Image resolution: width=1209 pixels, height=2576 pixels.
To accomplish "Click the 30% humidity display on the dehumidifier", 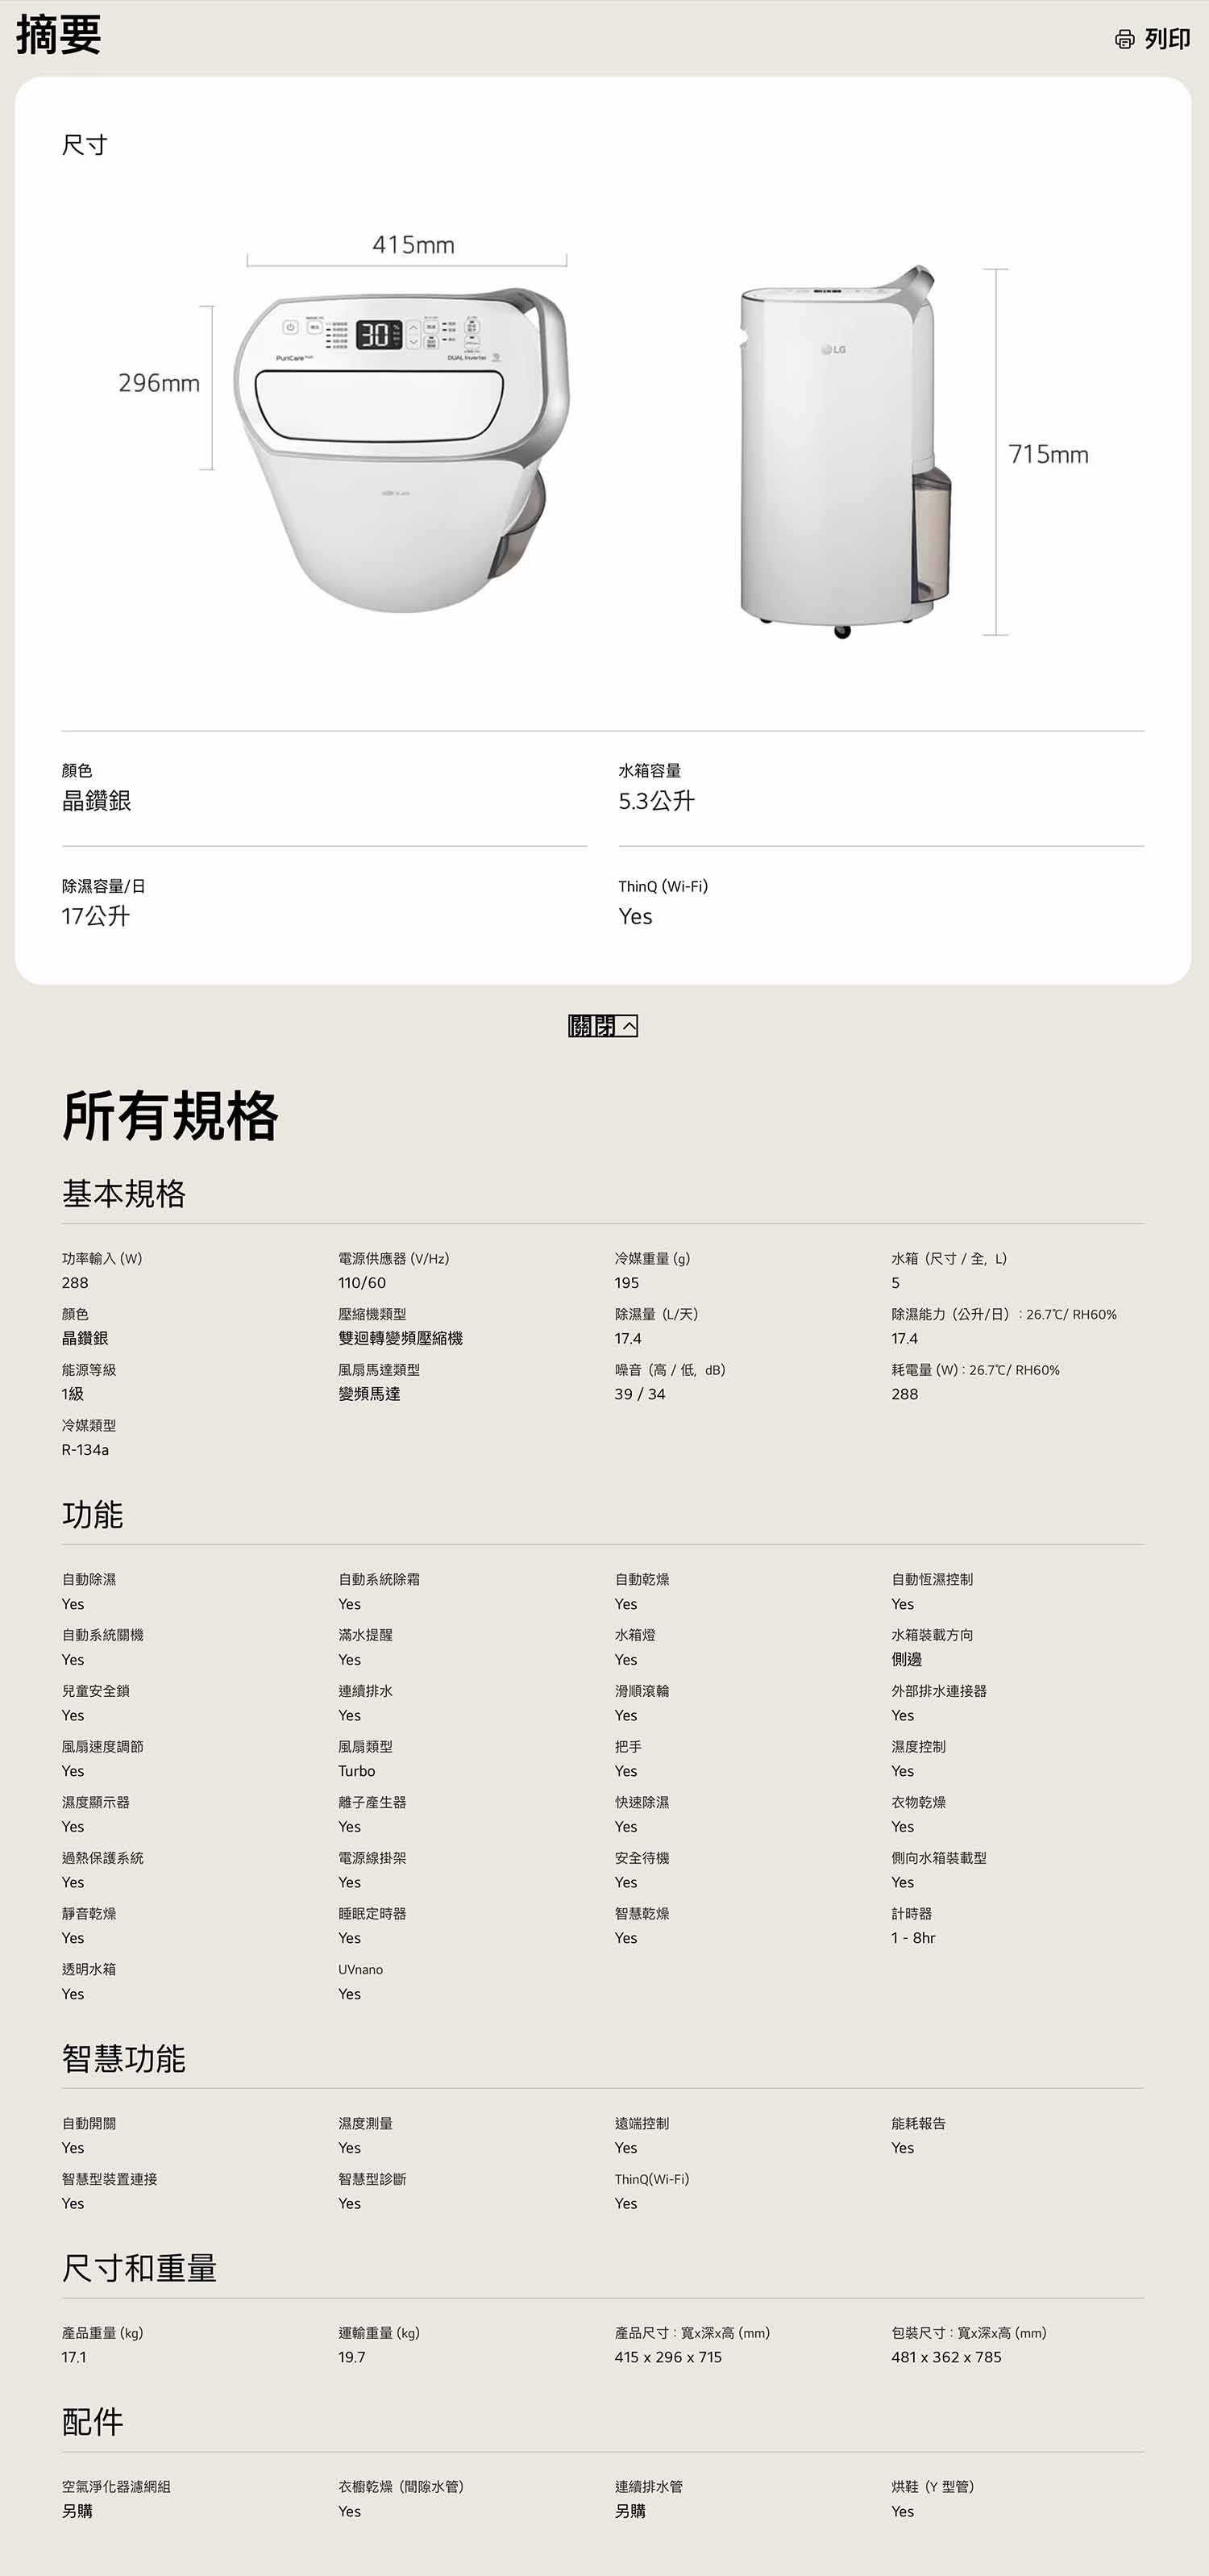I will pos(375,334).
